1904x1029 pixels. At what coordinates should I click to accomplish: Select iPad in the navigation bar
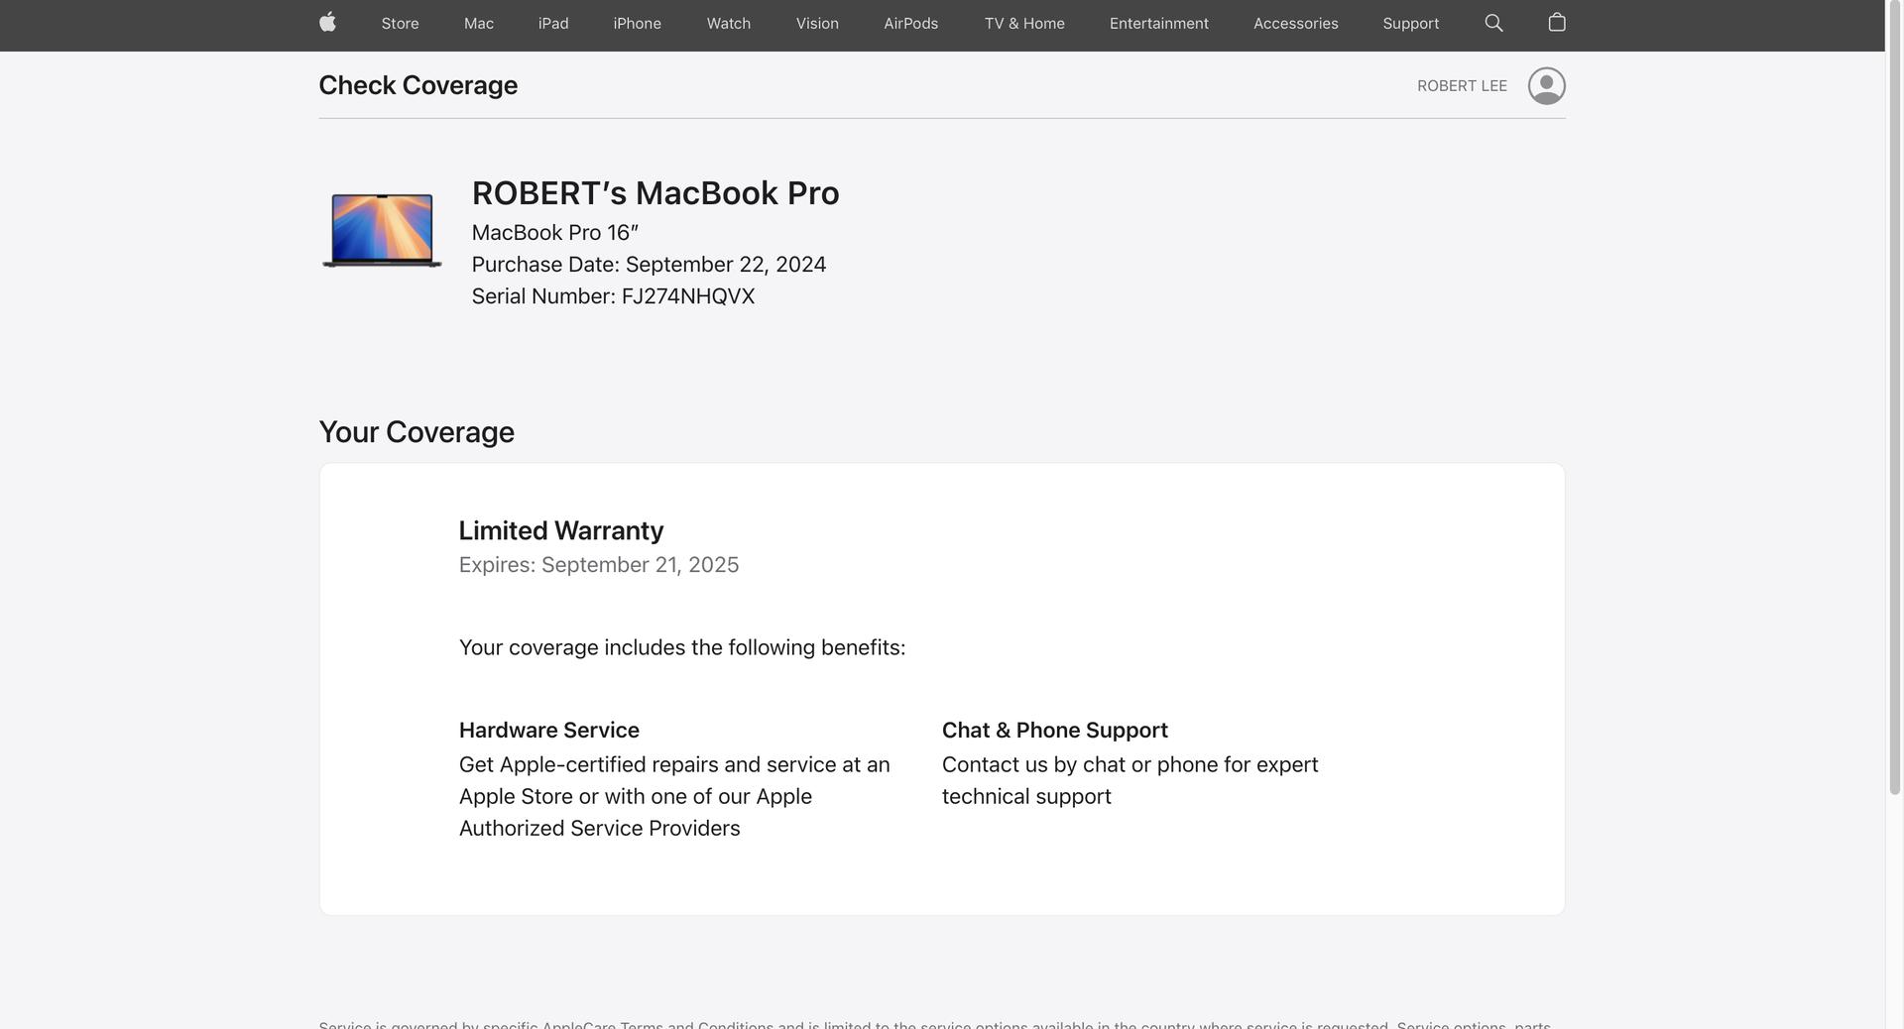point(553,24)
